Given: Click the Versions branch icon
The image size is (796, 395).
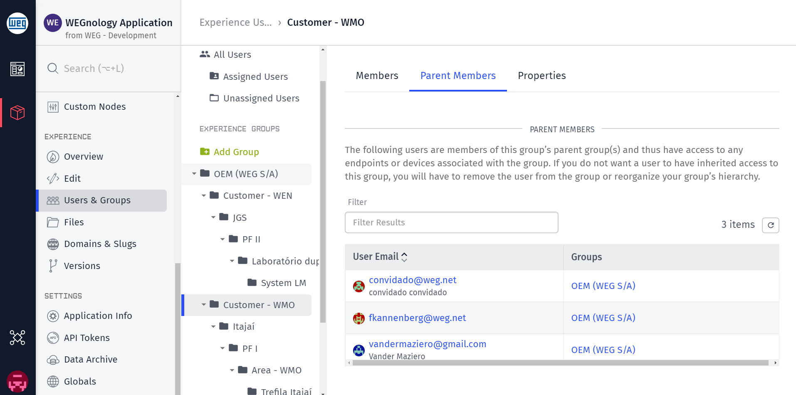Looking at the screenshot, I should point(53,266).
